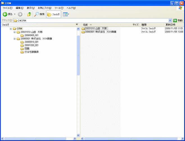Screen dimensions: 185x141
Task: Collapse the 20031010 山田 太郎 tree node
Action: 15,32
